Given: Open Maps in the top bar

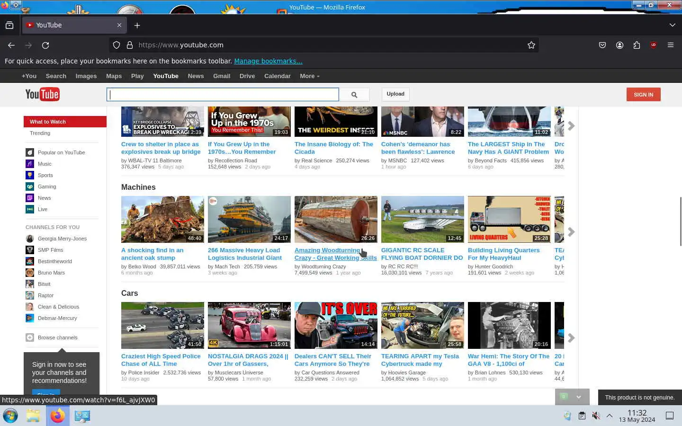Looking at the screenshot, I should coord(114,76).
